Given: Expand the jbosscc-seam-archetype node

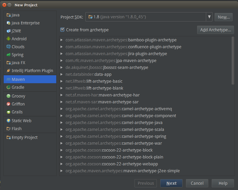Looking at the screenshot, I should coord(62,68).
